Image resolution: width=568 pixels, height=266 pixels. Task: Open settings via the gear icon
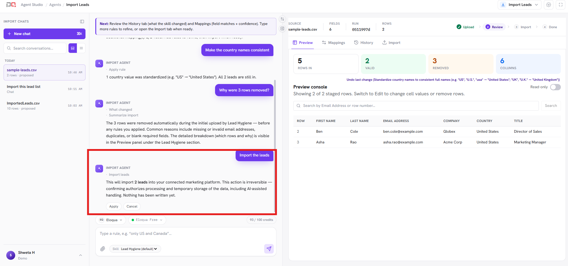pyautogui.click(x=549, y=5)
